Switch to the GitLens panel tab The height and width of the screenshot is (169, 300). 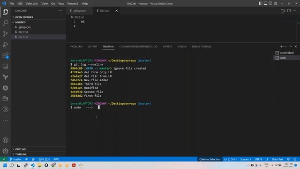[x=182, y=46]
